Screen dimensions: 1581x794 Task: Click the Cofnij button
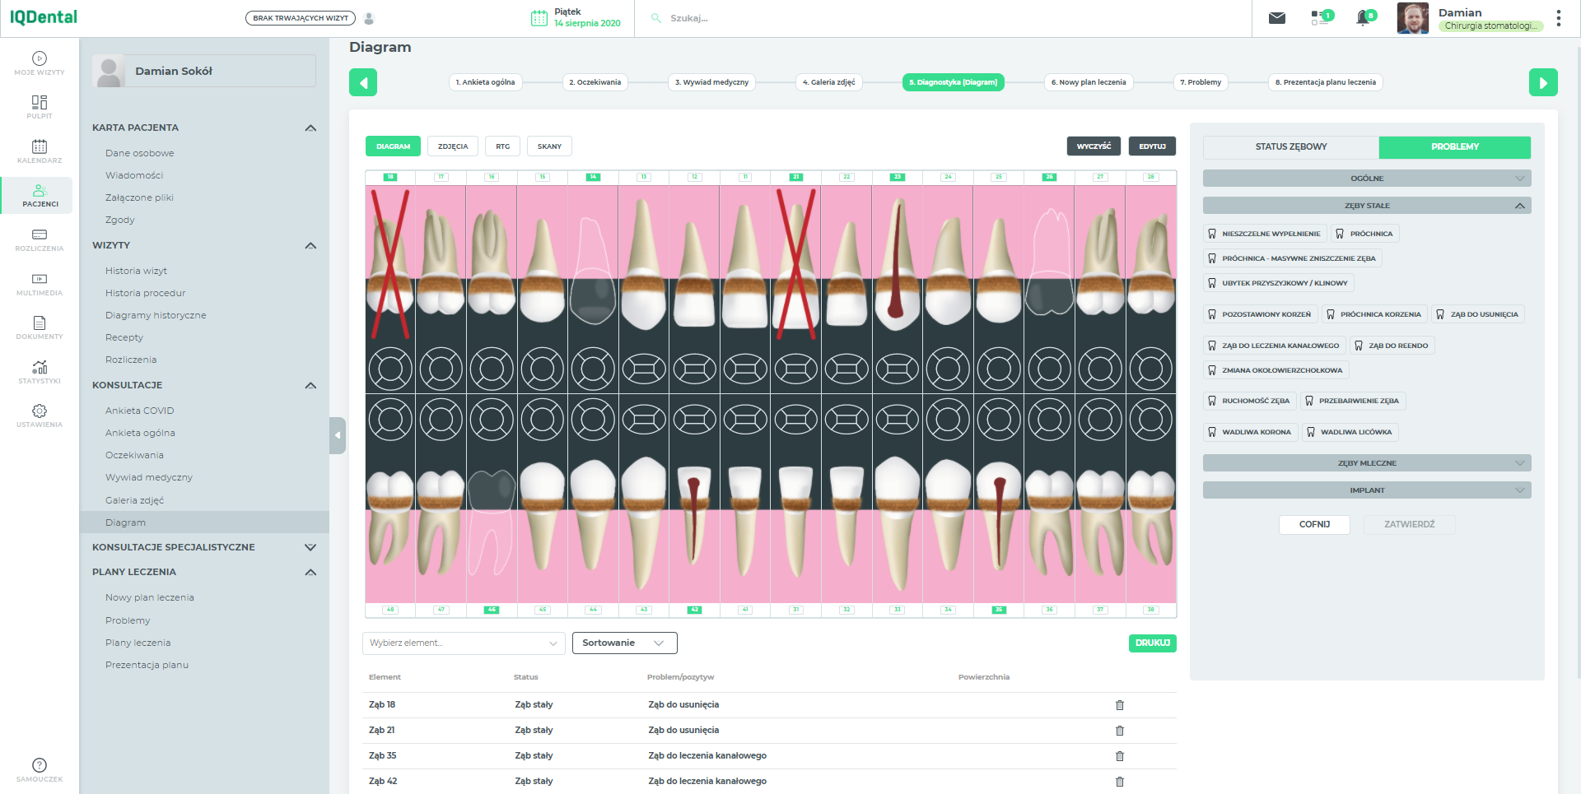(x=1314, y=525)
